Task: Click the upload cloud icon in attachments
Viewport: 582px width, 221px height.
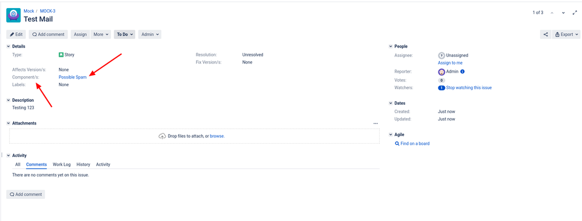Action: (x=162, y=136)
